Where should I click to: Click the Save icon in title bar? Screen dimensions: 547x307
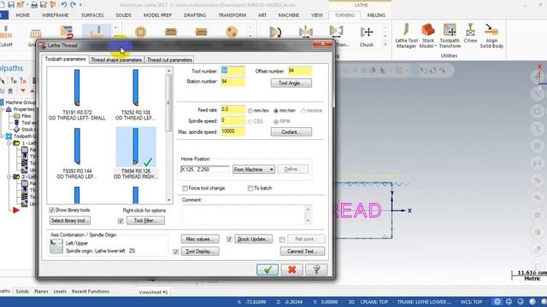tap(11, 5)
